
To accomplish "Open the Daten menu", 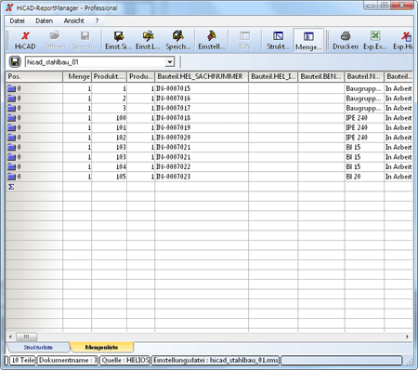I will click(x=44, y=20).
